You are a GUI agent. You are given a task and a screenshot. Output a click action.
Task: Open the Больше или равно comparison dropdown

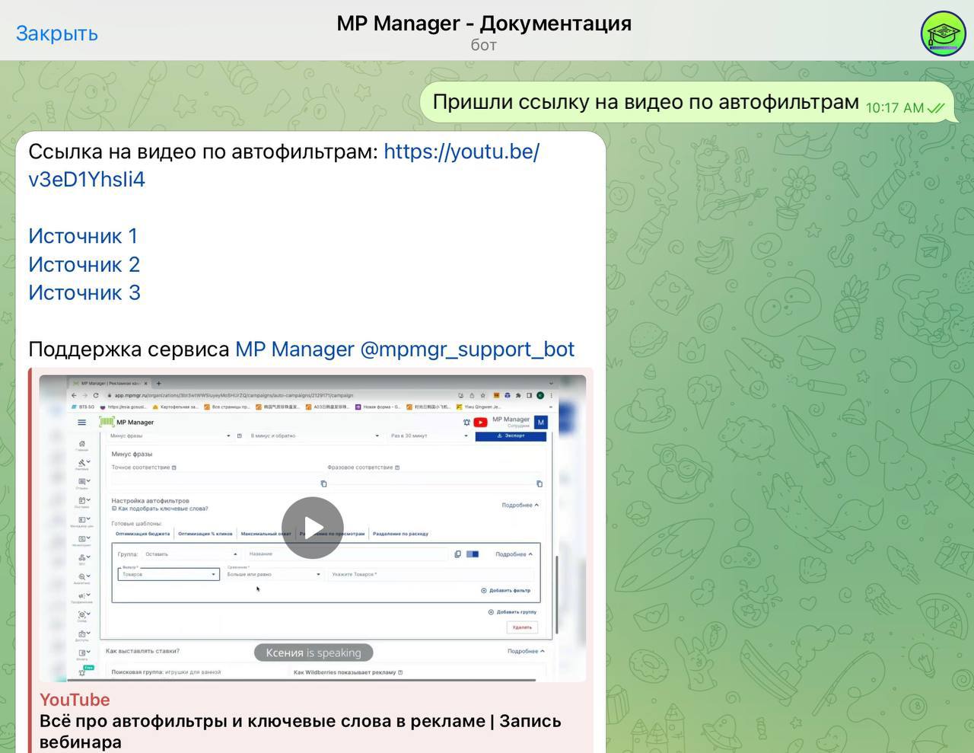(x=273, y=575)
